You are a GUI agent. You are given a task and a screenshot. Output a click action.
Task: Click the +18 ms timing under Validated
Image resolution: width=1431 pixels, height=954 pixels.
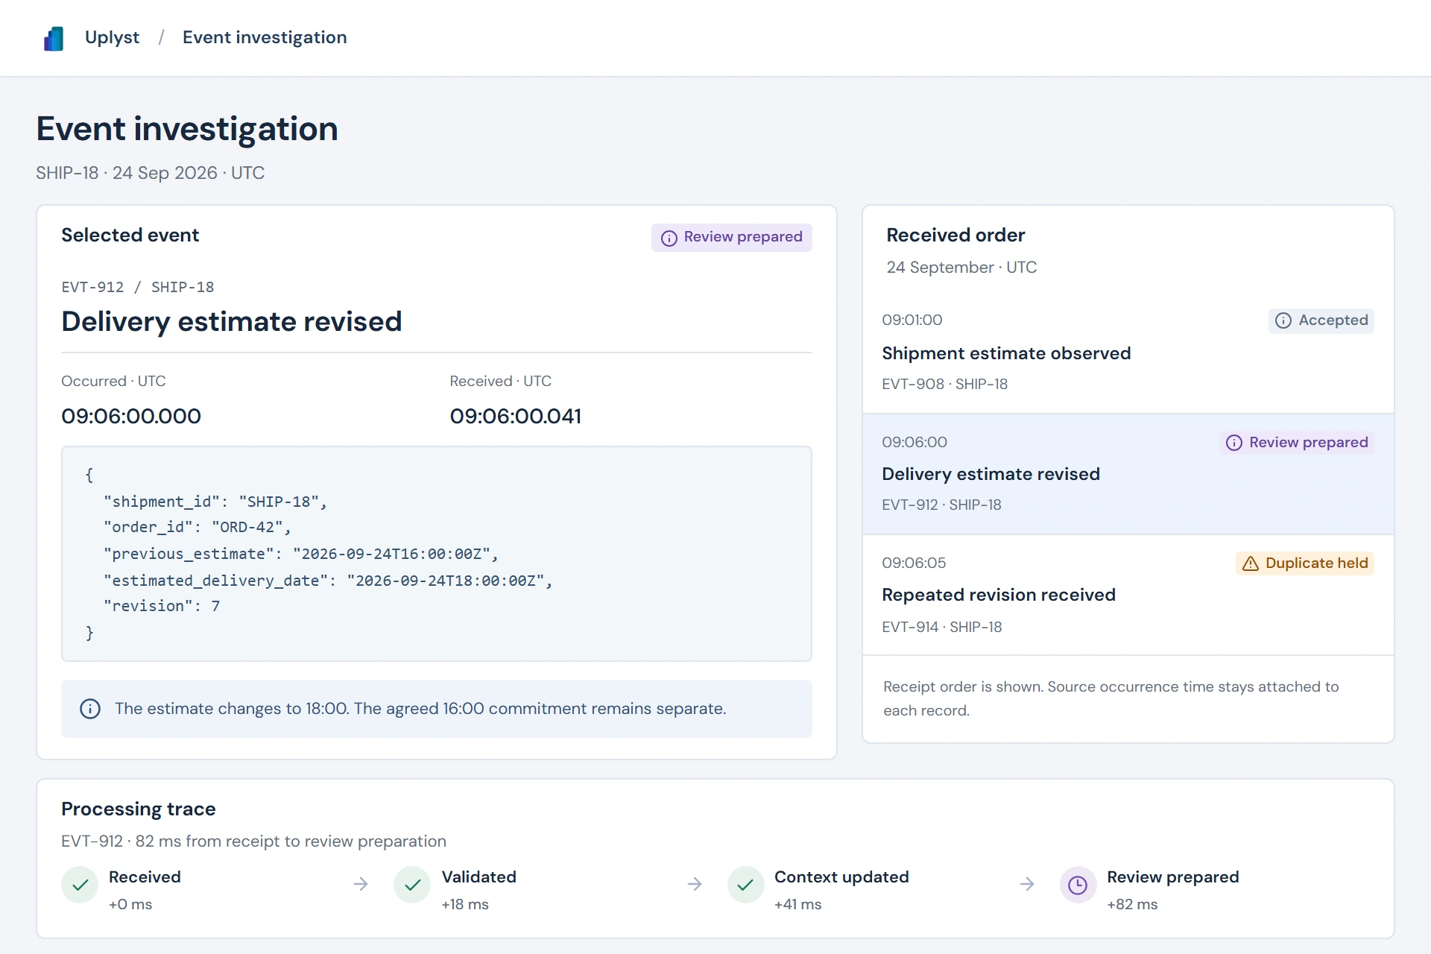[465, 904]
